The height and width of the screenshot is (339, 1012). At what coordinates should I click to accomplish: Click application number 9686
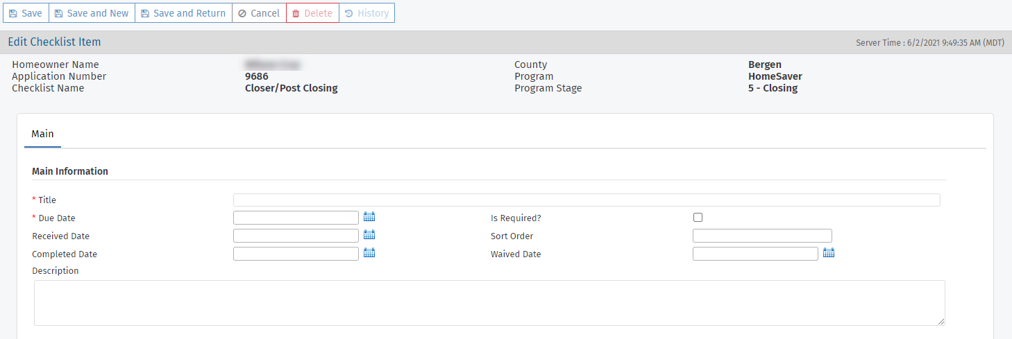click(257, 76)
